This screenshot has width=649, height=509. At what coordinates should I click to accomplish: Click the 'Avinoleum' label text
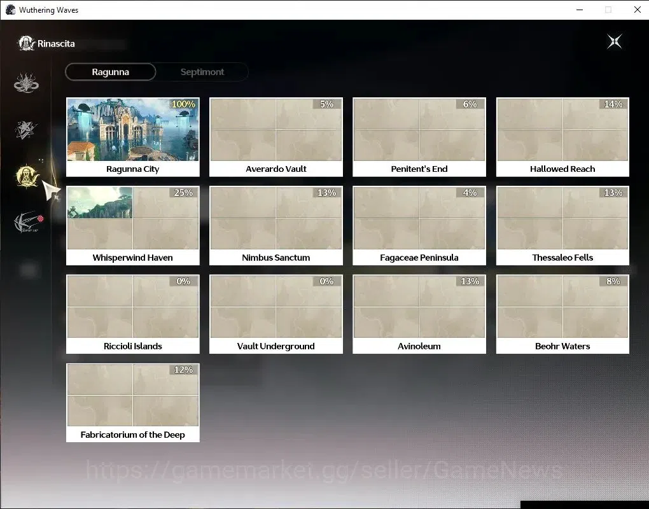coord(419,346)
